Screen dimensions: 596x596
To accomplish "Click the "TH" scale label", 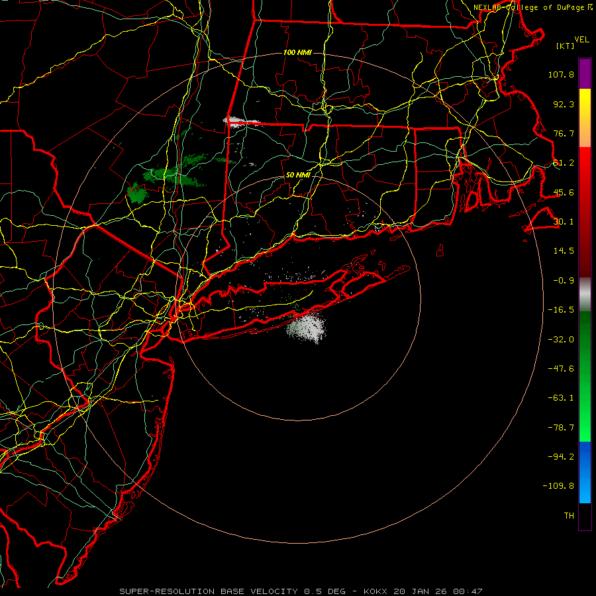I will [x=569, y=516].
